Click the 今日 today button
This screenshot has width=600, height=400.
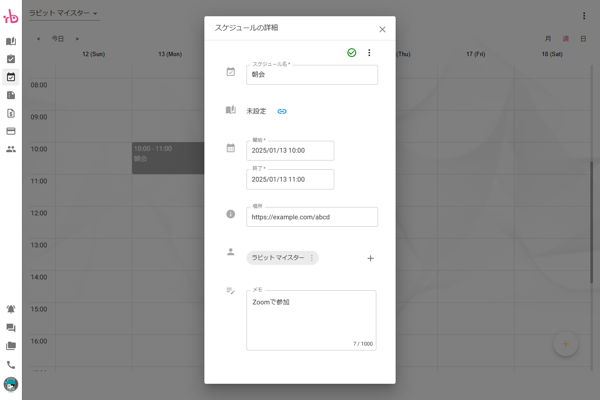58,39
